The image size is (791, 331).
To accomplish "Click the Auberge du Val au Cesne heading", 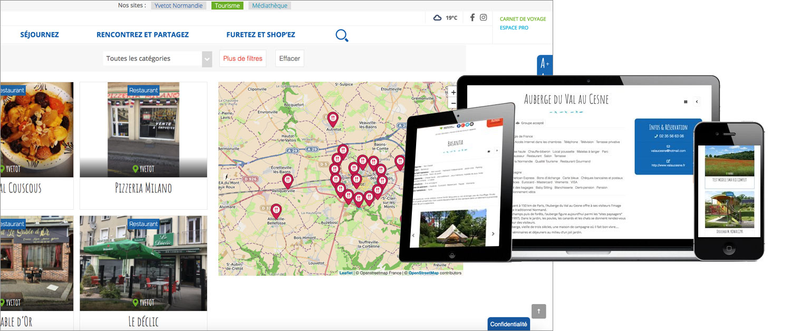I will (566, 99).
